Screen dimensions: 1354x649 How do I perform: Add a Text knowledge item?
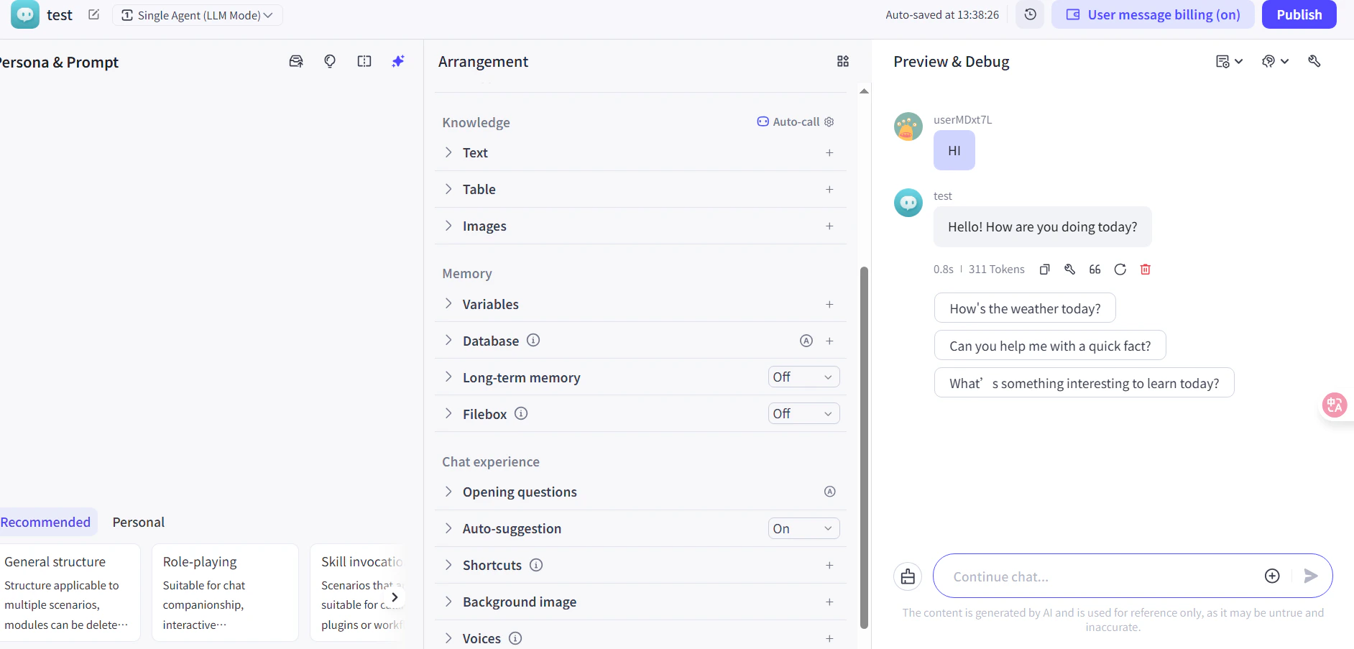click(x=829, y=152)
